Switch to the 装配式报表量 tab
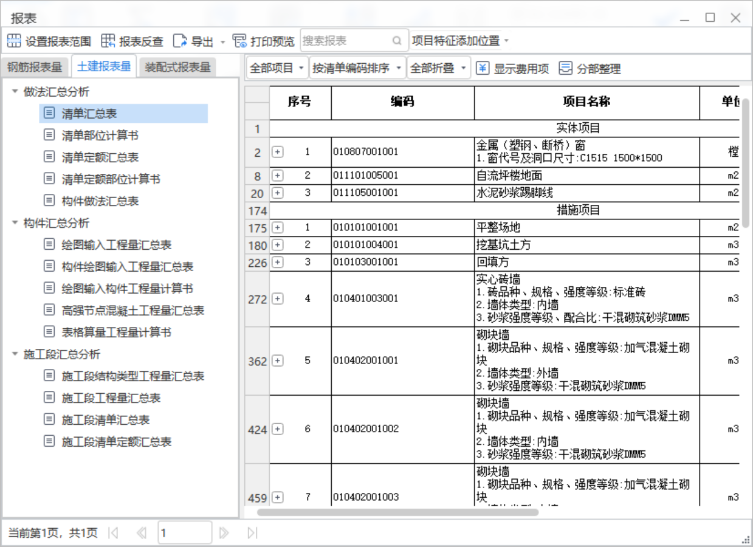Screen dimensions: 753x547 (x=177, y=67)
